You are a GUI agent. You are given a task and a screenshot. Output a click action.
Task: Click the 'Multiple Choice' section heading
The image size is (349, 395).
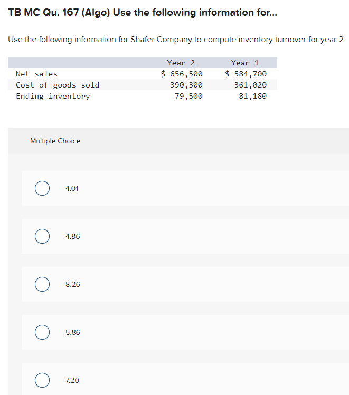pyautogui.click(x=55, y=141)
